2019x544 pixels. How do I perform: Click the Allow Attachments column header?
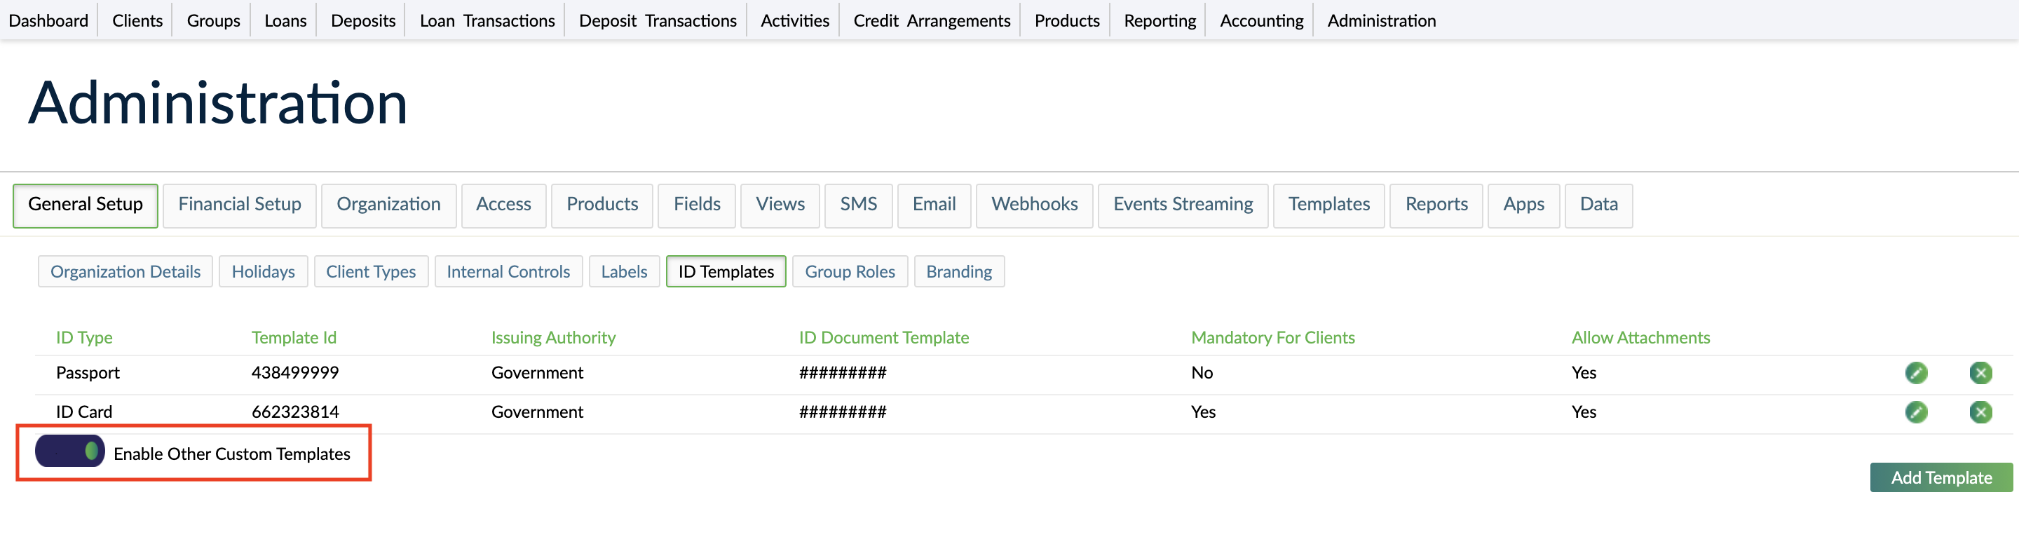click(x=1640, y=337)
